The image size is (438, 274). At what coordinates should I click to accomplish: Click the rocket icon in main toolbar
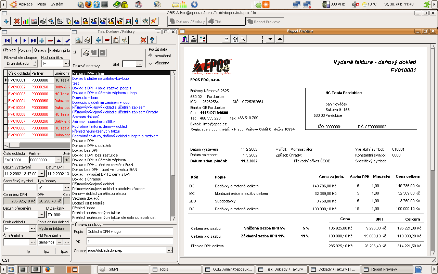click(154, 21)
